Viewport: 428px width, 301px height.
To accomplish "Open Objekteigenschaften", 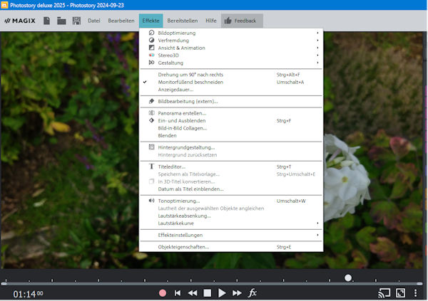I will 231,247.
